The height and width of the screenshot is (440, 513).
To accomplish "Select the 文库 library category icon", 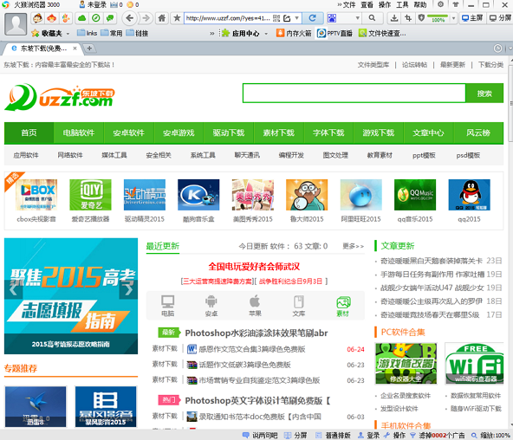I will coord(298,306).
